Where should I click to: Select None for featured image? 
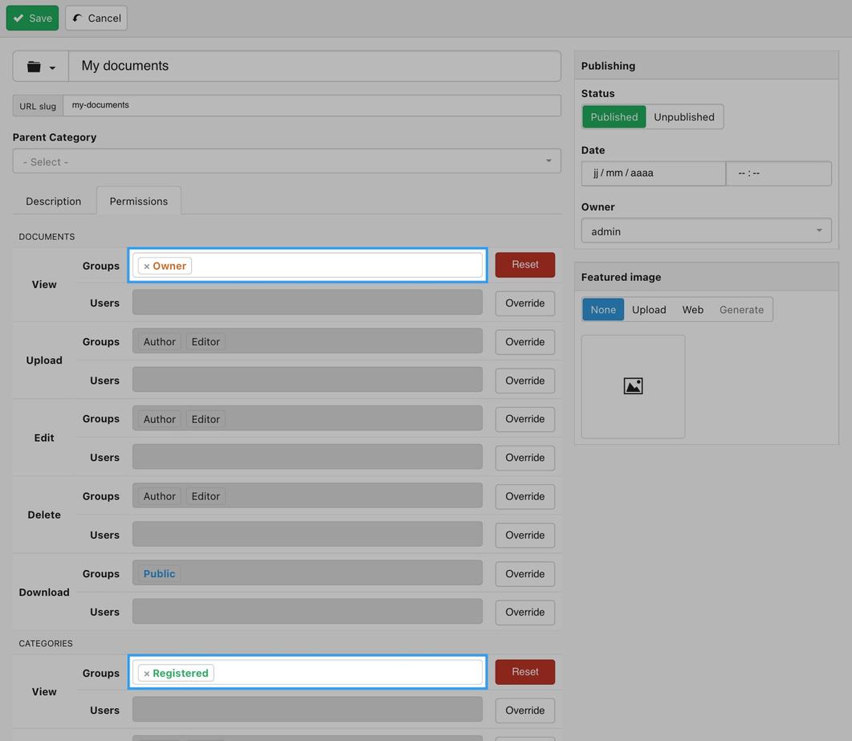pyautogui.click(x=603, y=310)
